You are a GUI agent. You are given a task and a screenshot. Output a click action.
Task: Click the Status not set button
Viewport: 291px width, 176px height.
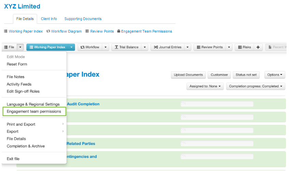click(x=246, y=75)
